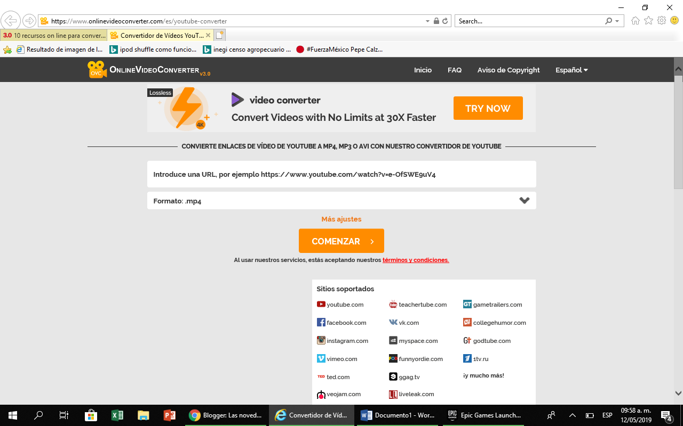Expand the Formato .mp4 dropdown

(x=525, y=201)
